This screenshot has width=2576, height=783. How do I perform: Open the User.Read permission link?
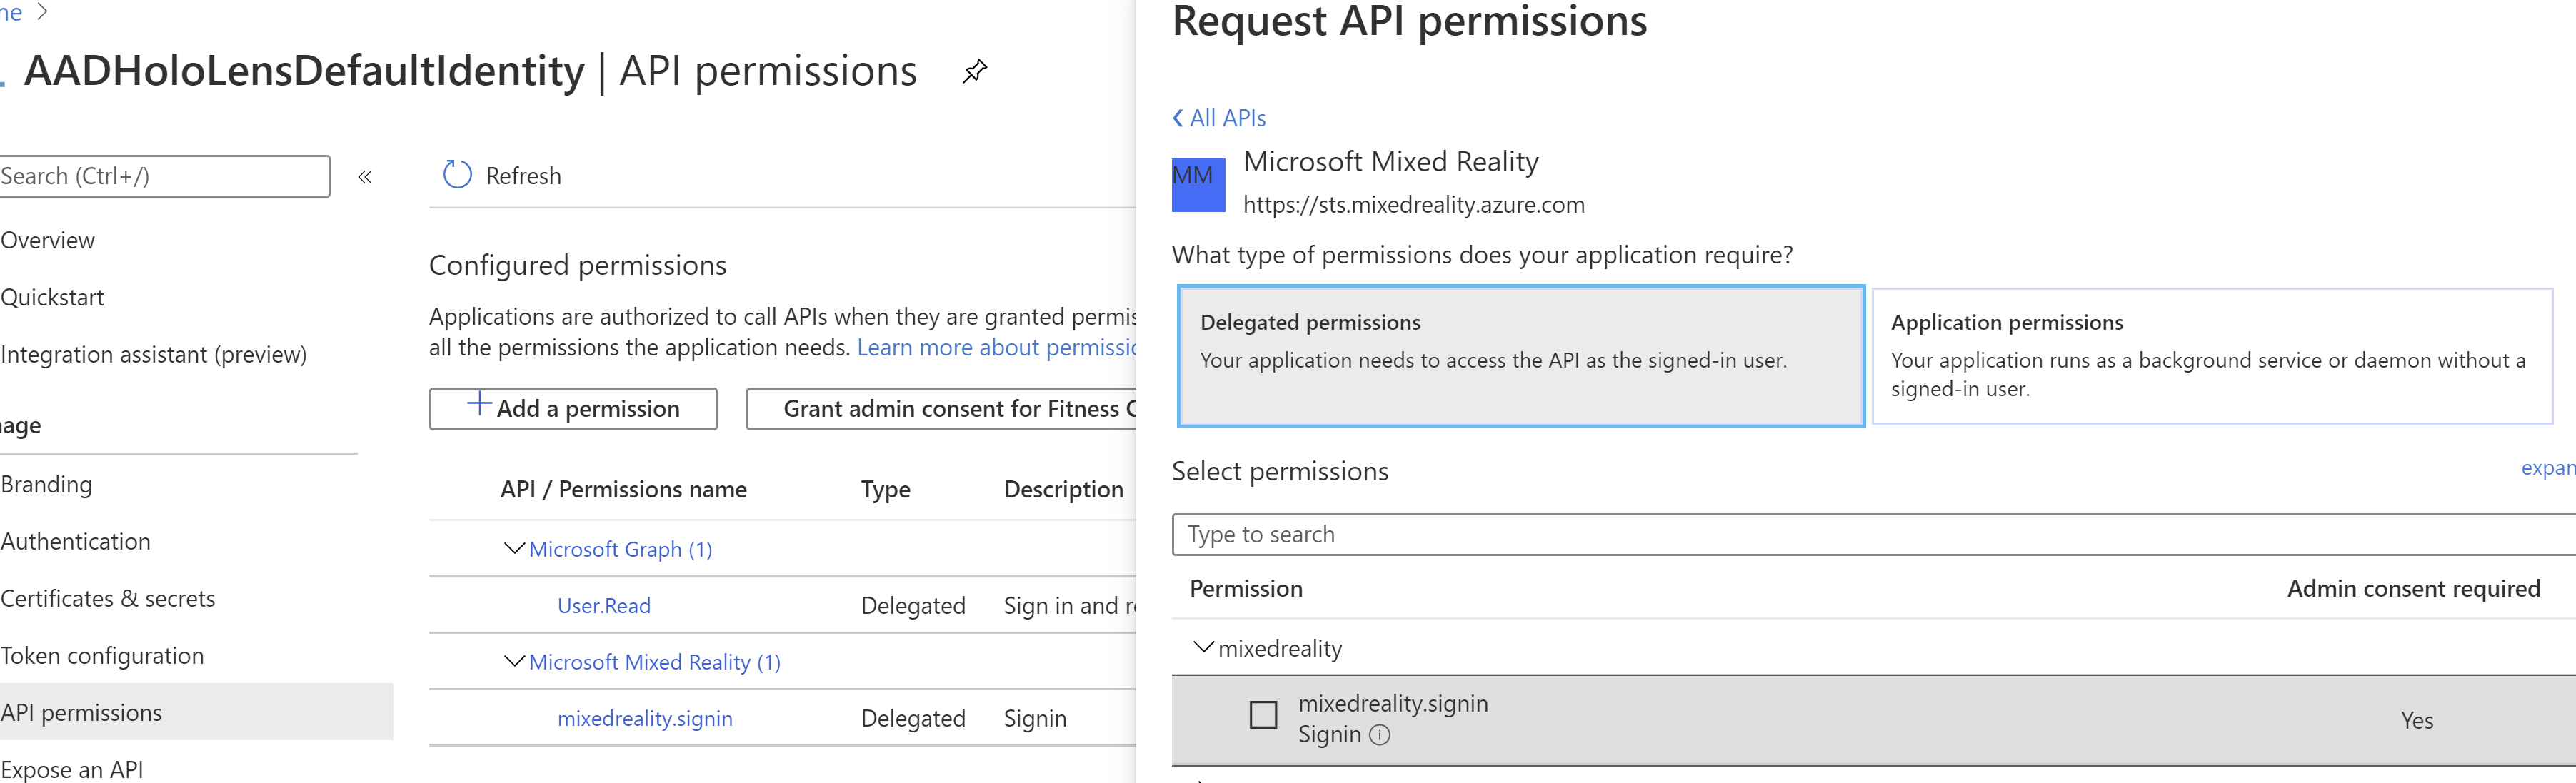[604, 605]
